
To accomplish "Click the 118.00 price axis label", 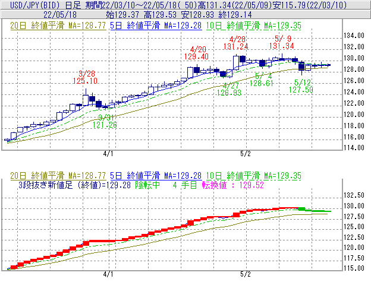I will pyautogui.click(x=354, y=126).
